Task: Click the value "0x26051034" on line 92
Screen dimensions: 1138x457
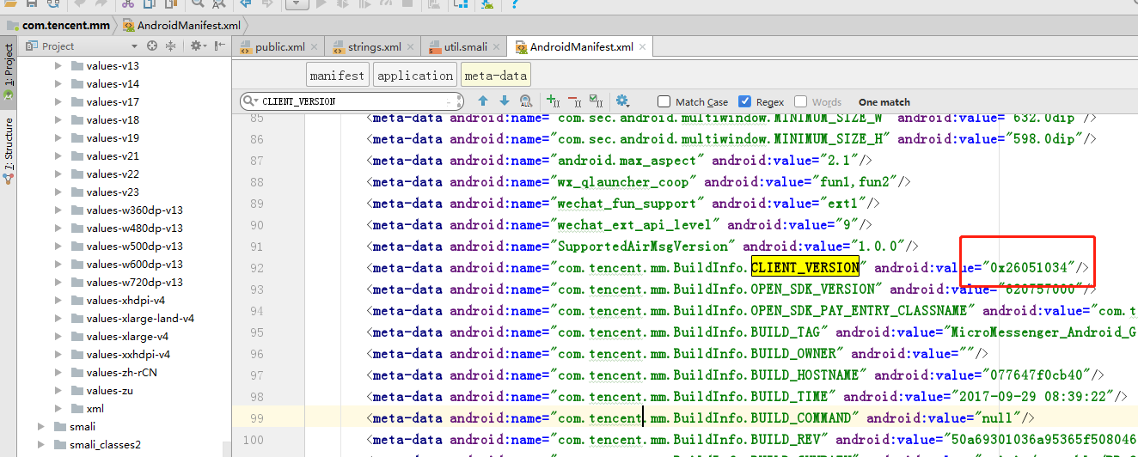Action: coord(1029,268)
